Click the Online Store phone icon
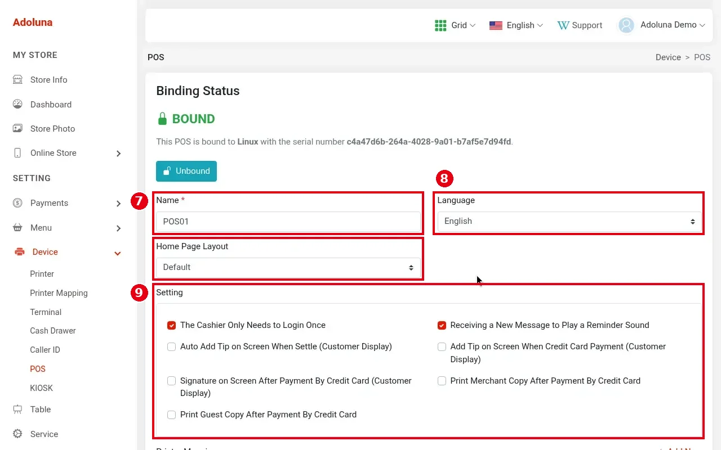The width and height of the screenshot is (721, 450). click(x=17, y=153)
